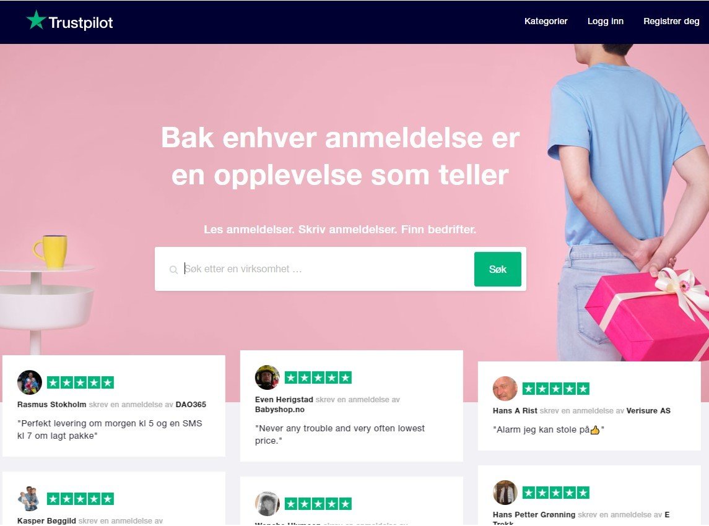Click five-star rating on DAO365 review
The height and width of the screenshot is (526, 709).
coord(80,383)
